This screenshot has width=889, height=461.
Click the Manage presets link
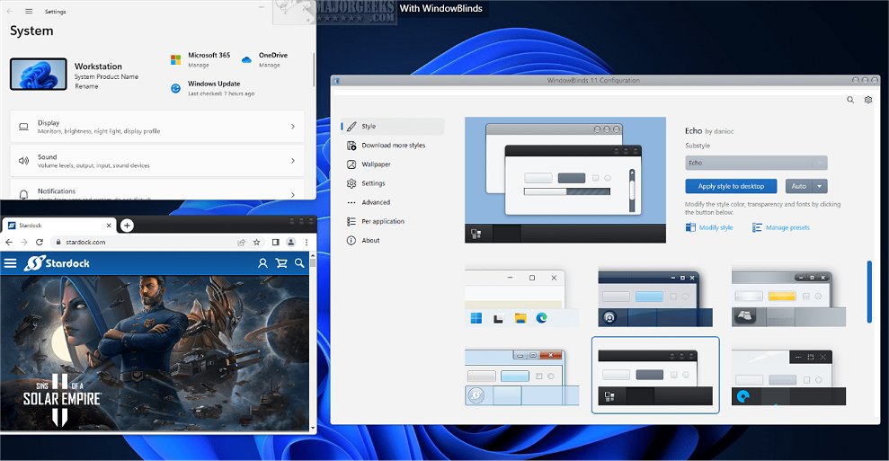[x=781, y=227]
